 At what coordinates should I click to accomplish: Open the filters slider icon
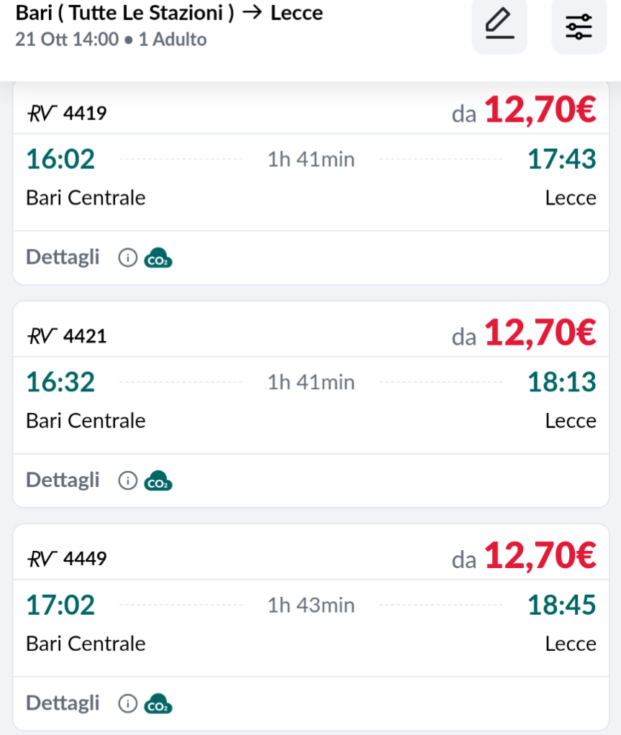tap(579, 26)
